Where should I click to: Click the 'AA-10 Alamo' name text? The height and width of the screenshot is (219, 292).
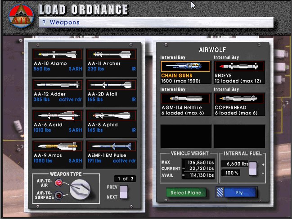click(50, 64)
